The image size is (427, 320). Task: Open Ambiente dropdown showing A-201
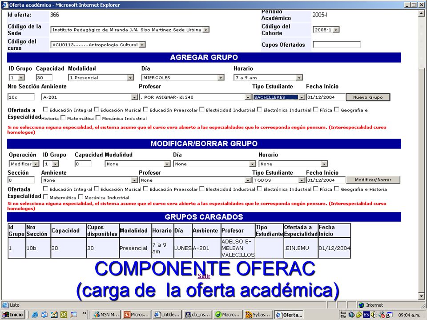tap(89, 97)
